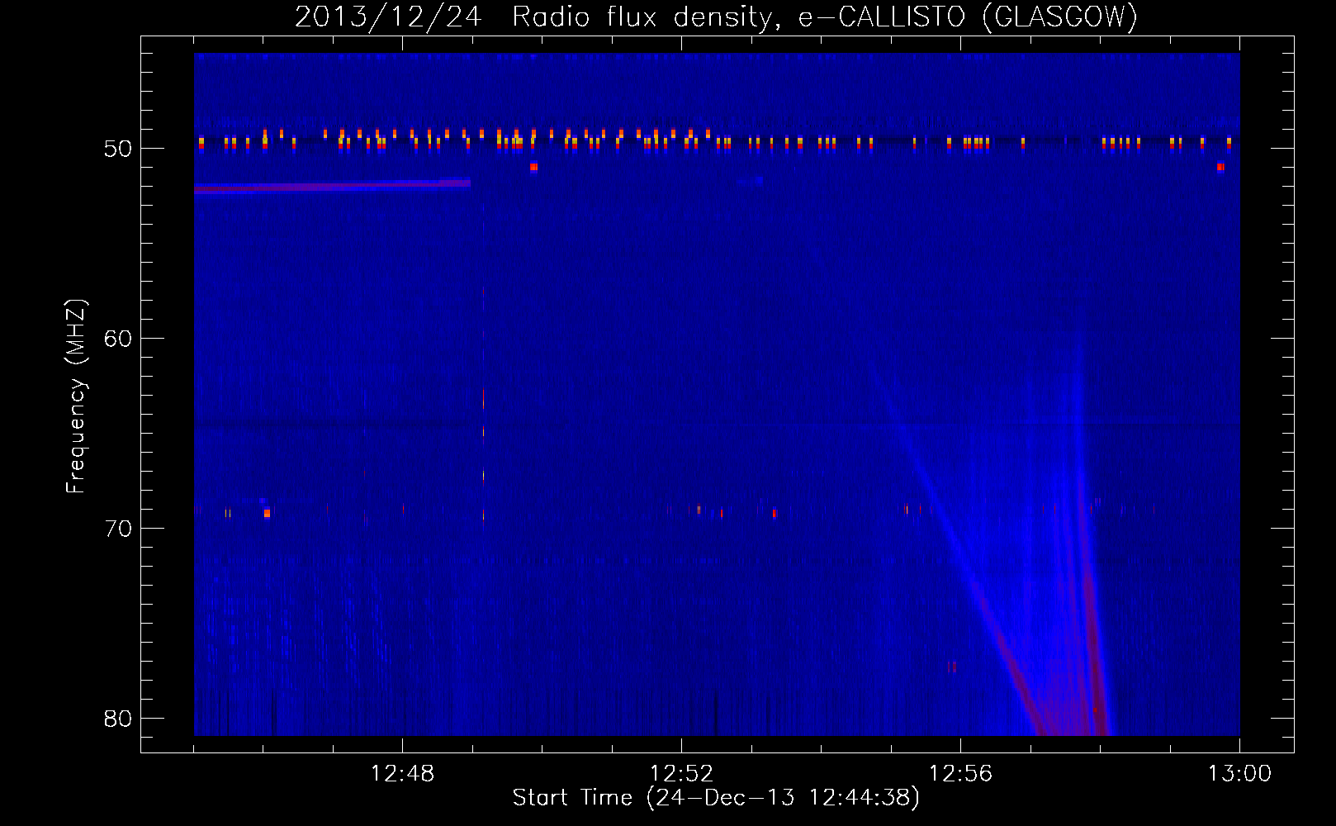Click the 50 frequency tick label
This screenshot has height=826, width=1336.
click(x=118, y=149)
